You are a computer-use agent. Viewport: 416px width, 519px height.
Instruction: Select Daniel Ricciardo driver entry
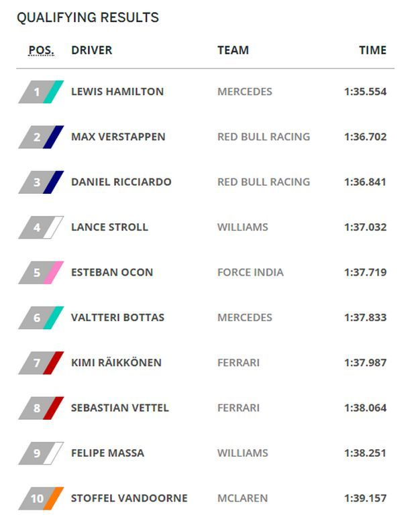coord(121,182)
